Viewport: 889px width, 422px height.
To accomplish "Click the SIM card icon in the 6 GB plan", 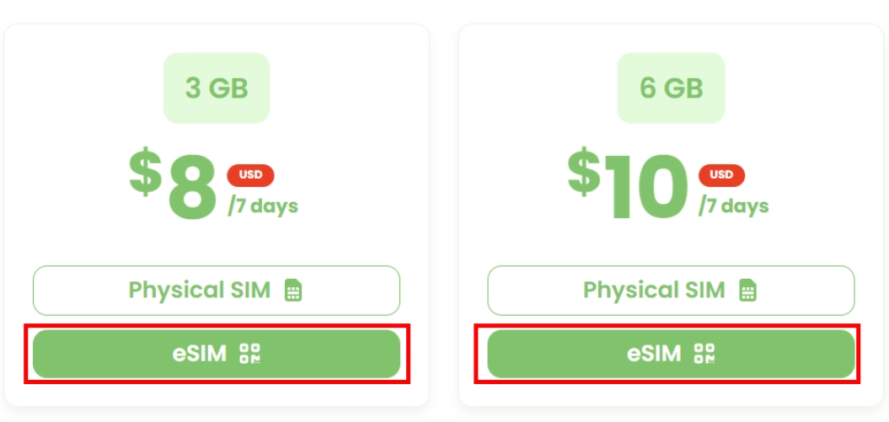I will point(747,291).
